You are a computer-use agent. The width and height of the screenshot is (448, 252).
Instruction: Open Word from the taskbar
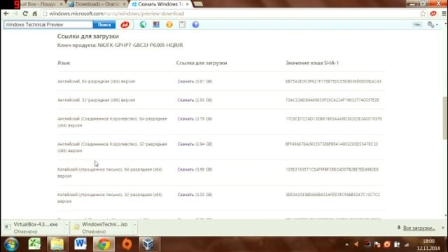80,244
